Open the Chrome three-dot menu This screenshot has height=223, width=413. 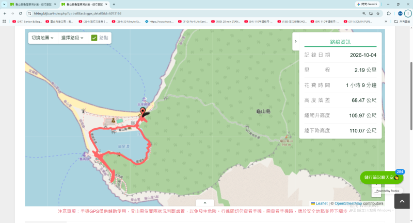(408, 13)
